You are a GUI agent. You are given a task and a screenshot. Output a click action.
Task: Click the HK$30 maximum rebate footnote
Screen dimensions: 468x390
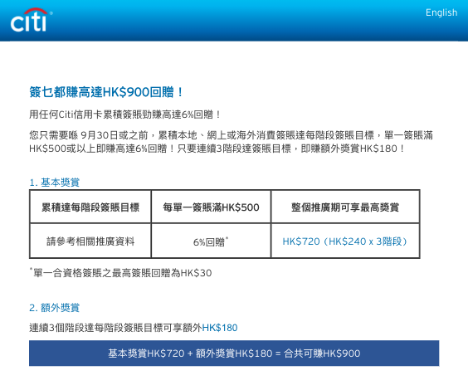click(120, 273)
